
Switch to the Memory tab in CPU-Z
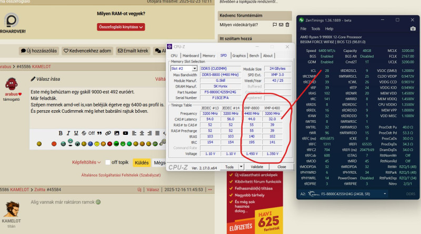pos(208,56)
